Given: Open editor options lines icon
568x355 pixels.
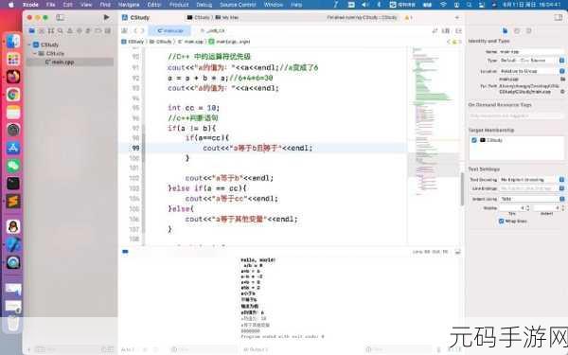Looking at the screenshot, I should point(446,31).
